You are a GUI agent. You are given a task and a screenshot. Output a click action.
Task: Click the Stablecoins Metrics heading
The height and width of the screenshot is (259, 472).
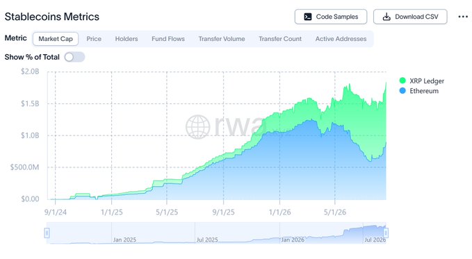[51, 17]
